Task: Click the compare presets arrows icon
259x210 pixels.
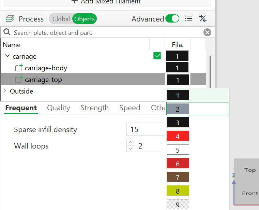Action: pos(203,18)
